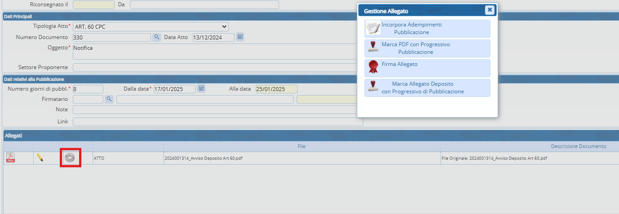Image resolution: width=619 pixels, height=214 pixels.
Task: Select the Riconsegnato il date field
Action: point(94,4)
